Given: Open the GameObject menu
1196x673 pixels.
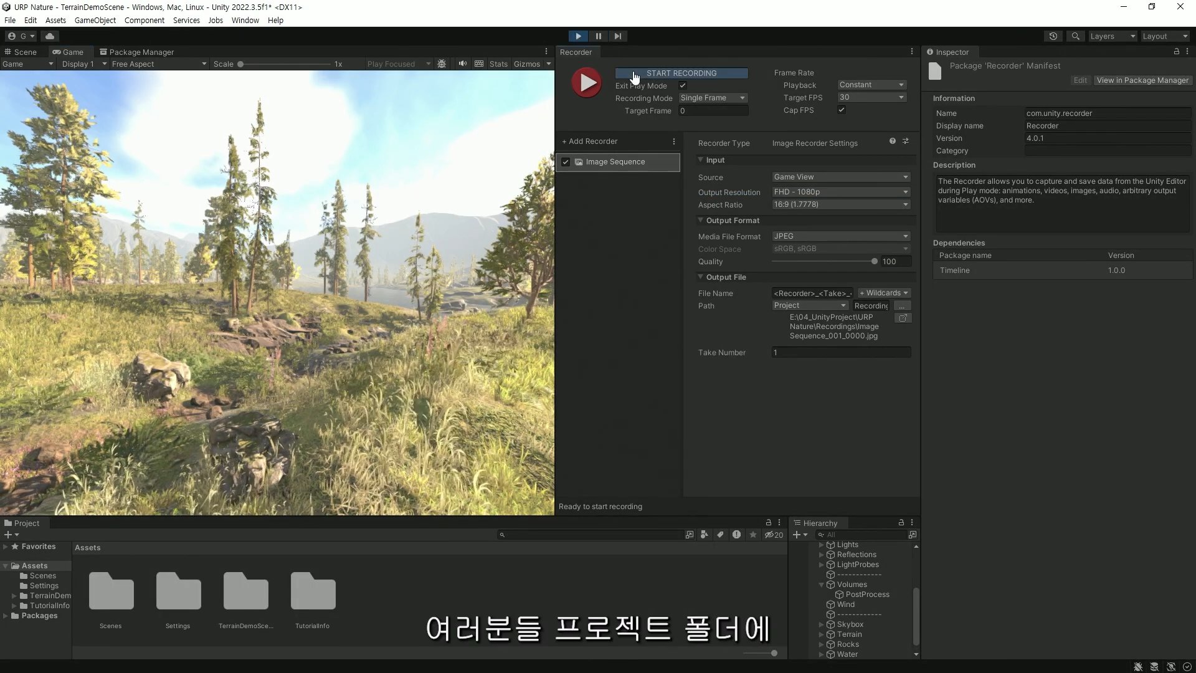Looking at the screenshot, I should pos(95,20).
